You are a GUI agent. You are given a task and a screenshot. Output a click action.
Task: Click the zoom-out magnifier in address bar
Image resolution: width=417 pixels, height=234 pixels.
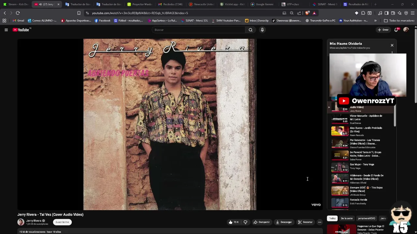[x=292, y=13]
